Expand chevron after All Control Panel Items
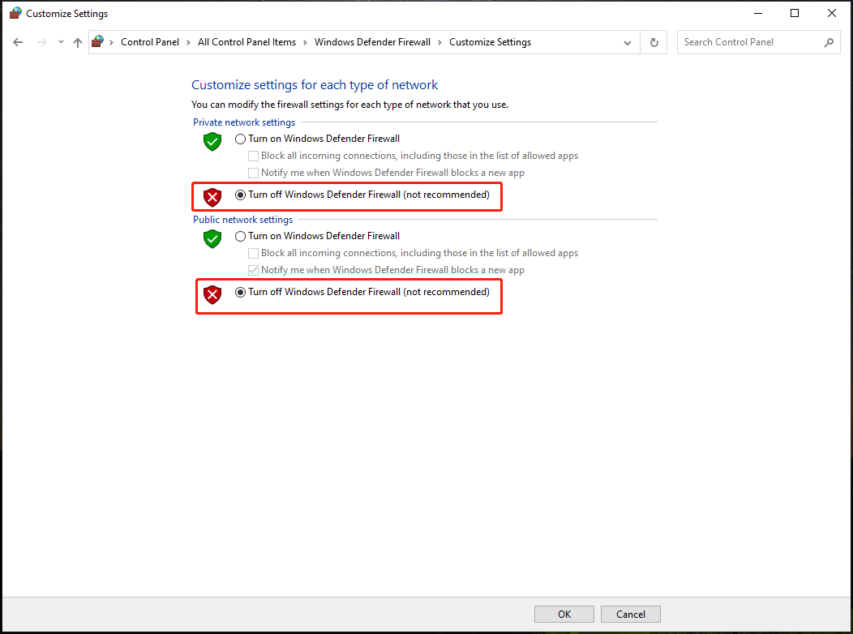853x634 pixels. [x=306, y=42]
